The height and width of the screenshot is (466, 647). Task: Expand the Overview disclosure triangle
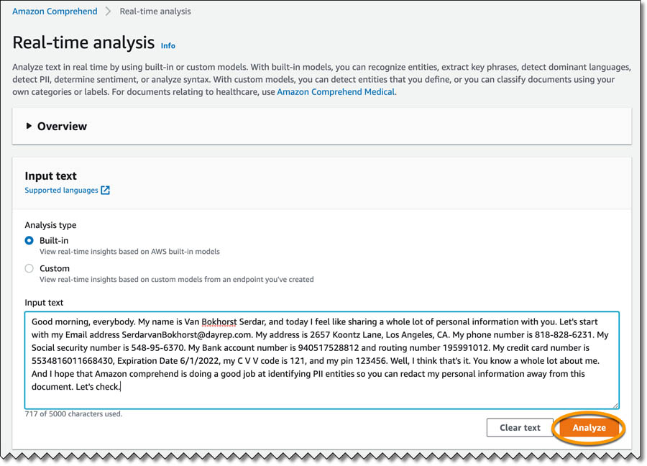tap(29, 126)
